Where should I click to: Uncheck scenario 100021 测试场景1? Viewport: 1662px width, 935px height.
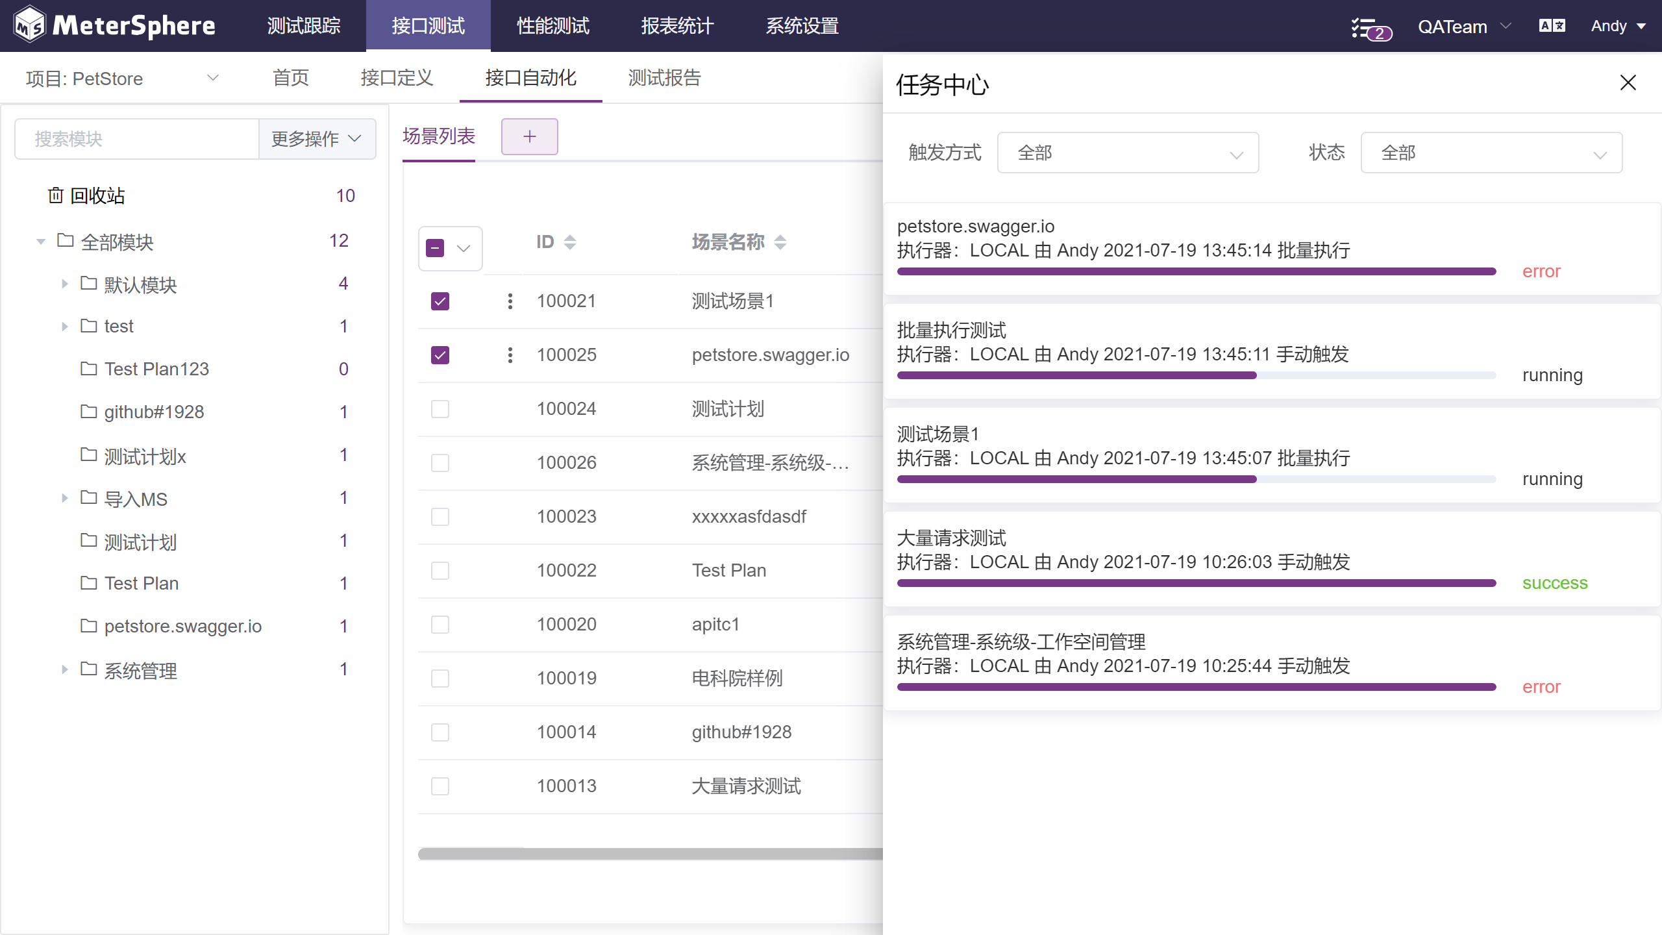click(x=440, y=301)
